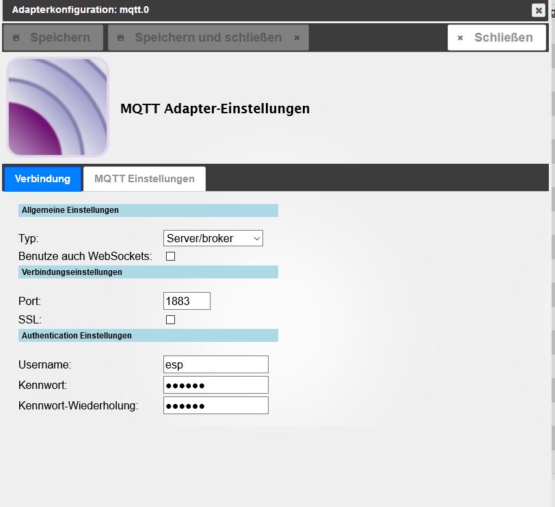Viewport: 555px width, 507px height.
Task: Enable the Benutze auch WebSockets checkbox
Action: pos(171,256)
